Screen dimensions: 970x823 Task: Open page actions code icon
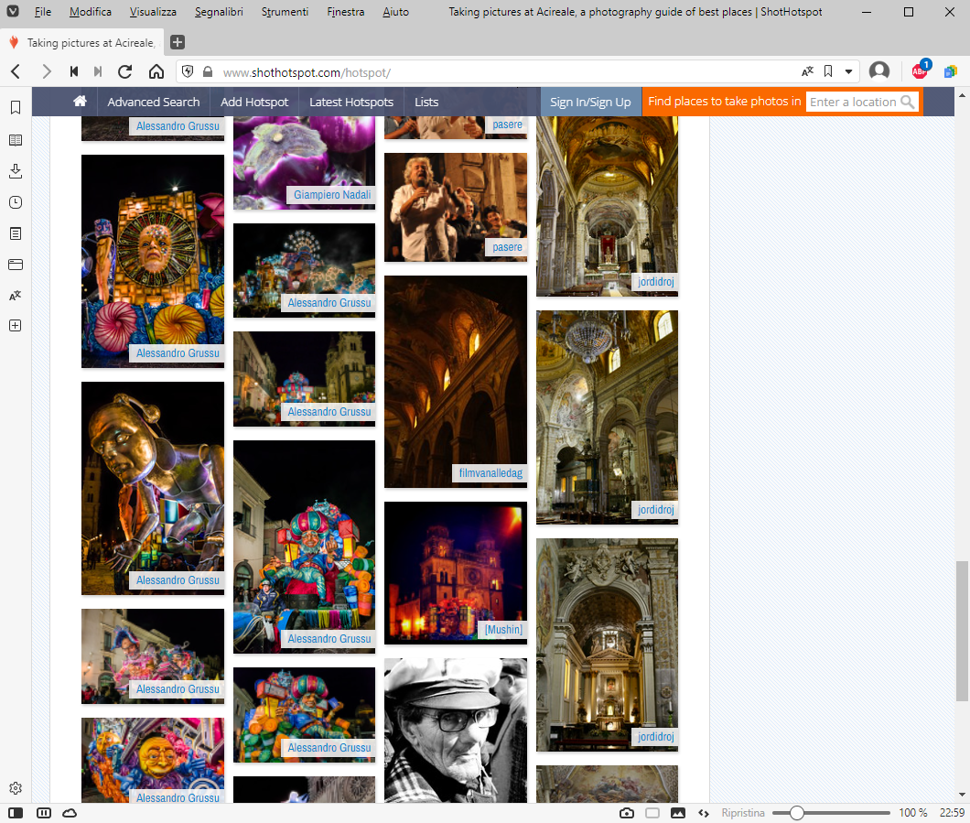pos(704,813)
